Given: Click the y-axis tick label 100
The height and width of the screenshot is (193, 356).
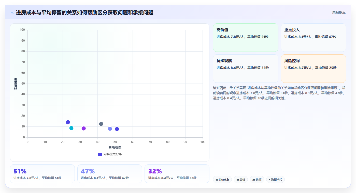Looking at the screenshot, I should 22,30.
